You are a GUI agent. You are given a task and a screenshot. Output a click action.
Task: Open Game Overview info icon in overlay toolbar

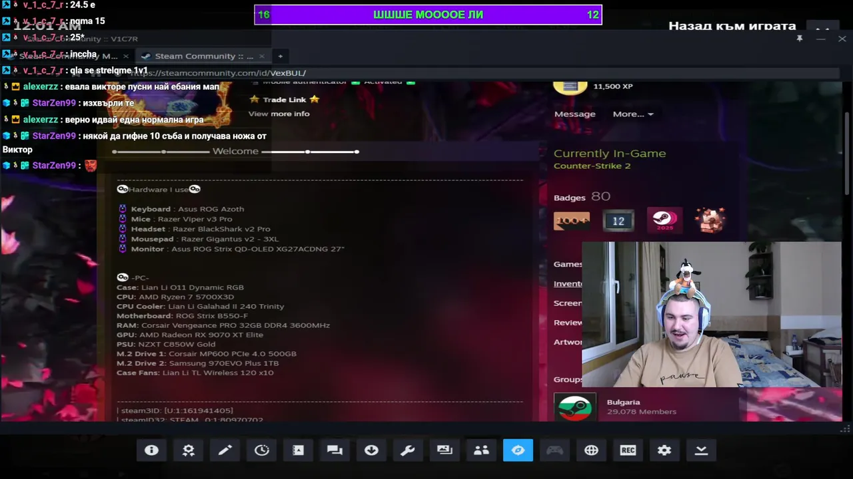click(x=151, y=450)
